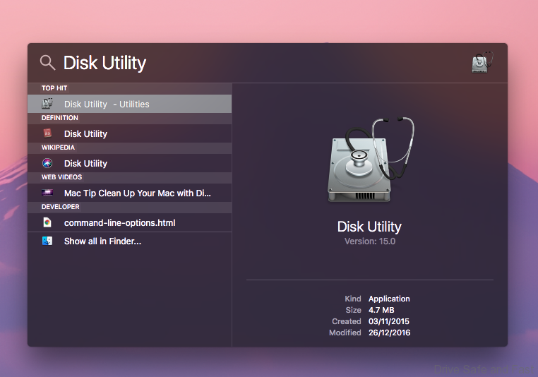Screen dimensions: 538x377
Task: Click the large Disk Utility preview icon
Action: pos(369,160)
